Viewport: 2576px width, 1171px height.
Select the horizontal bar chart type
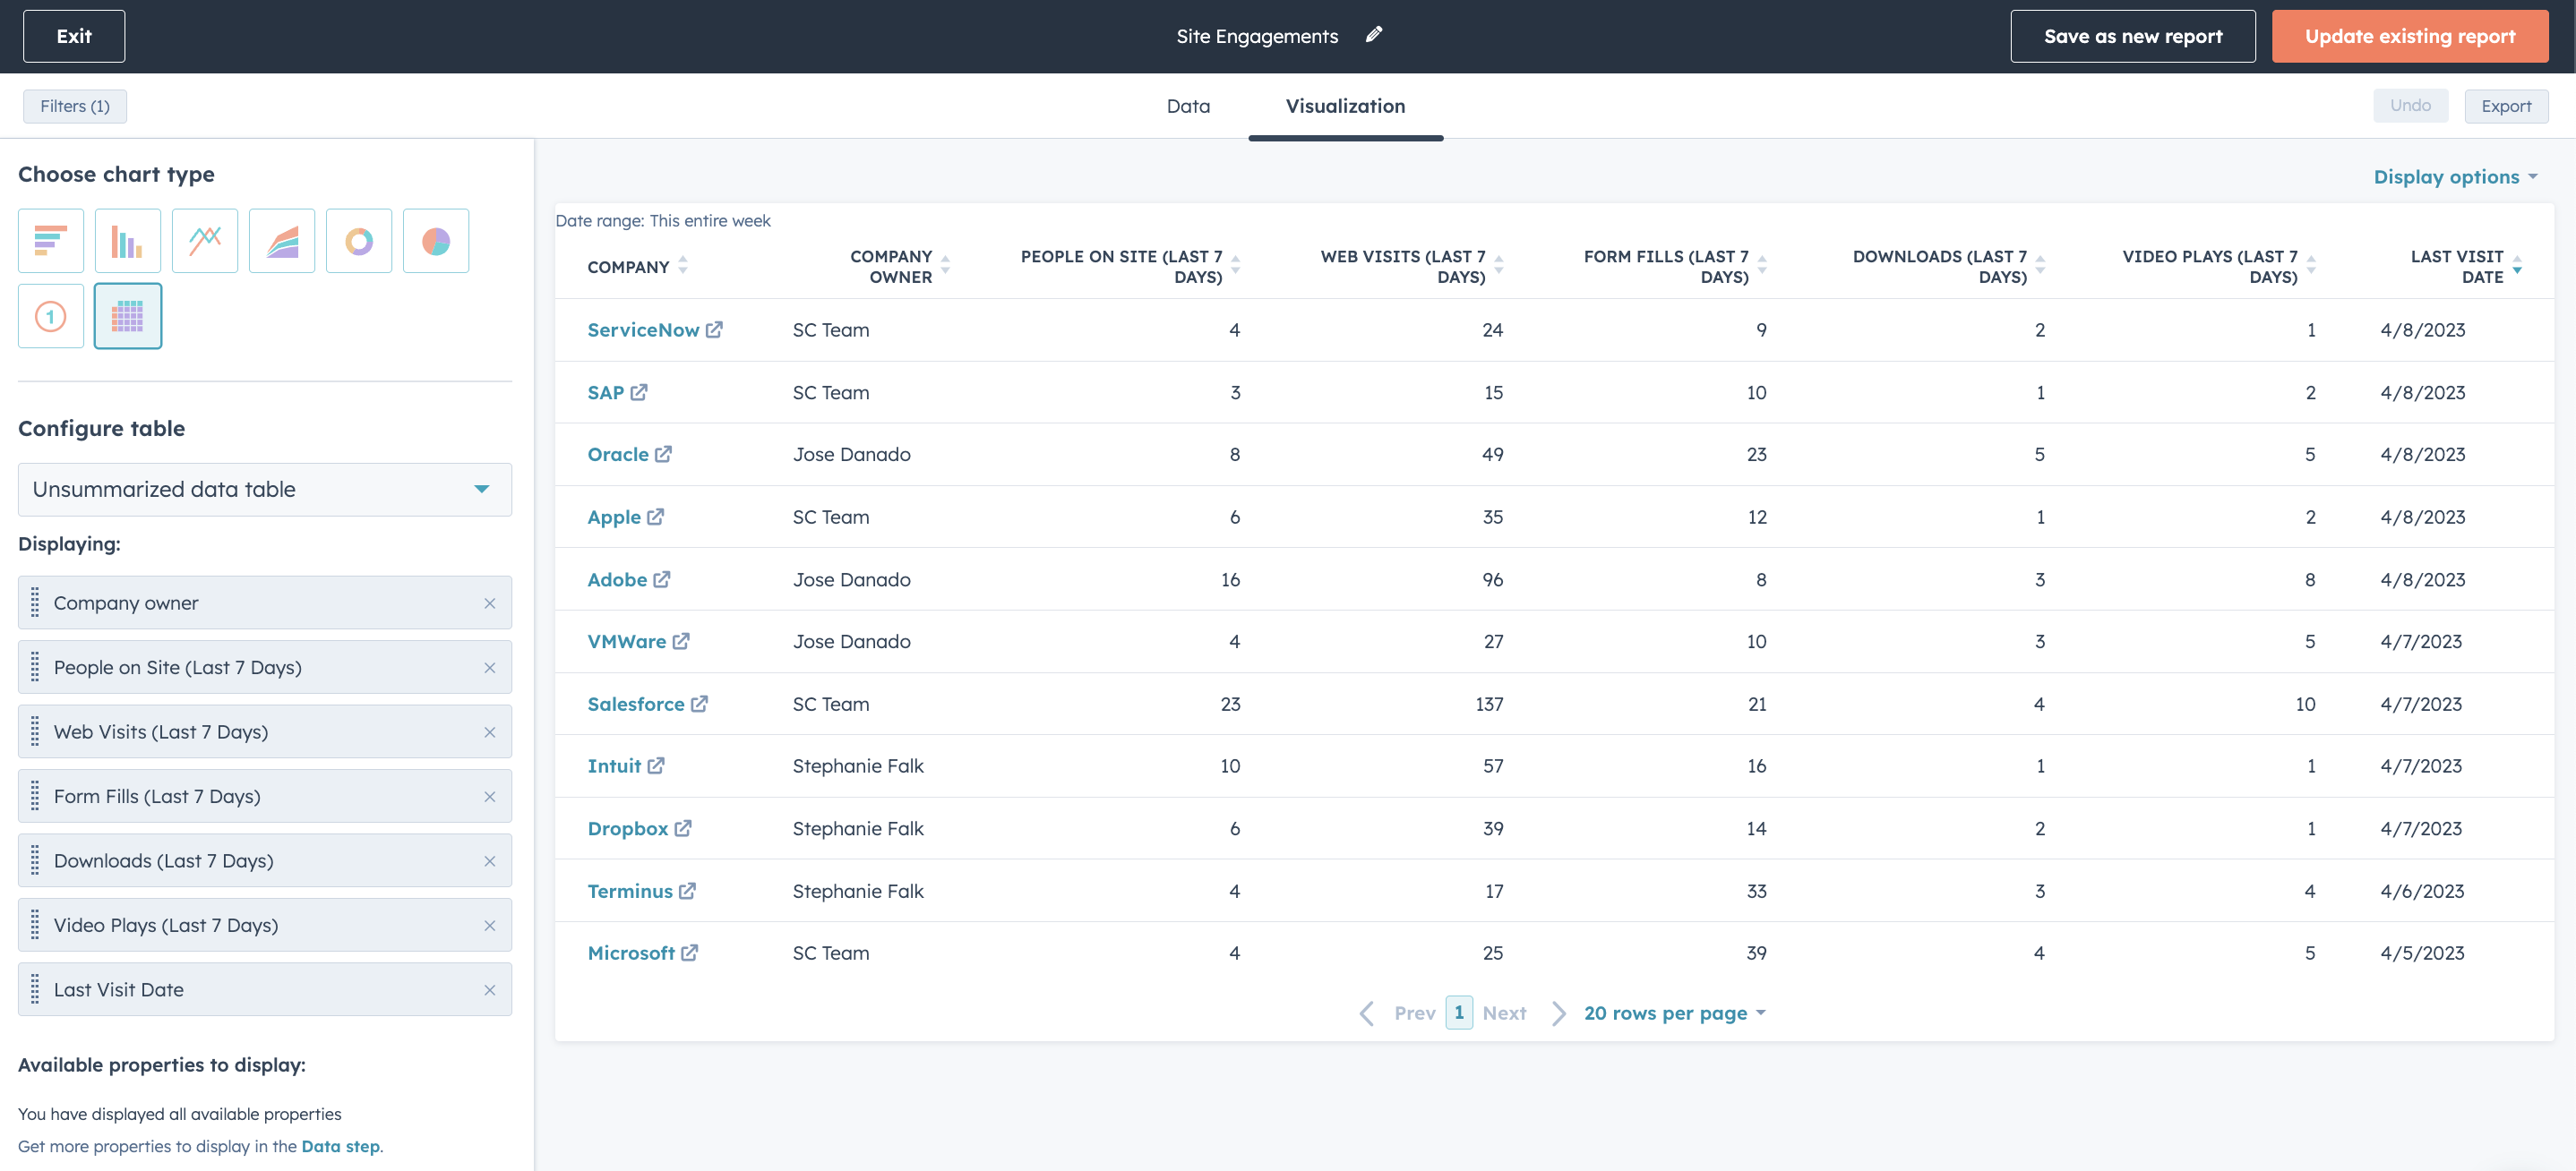[51, 241]
